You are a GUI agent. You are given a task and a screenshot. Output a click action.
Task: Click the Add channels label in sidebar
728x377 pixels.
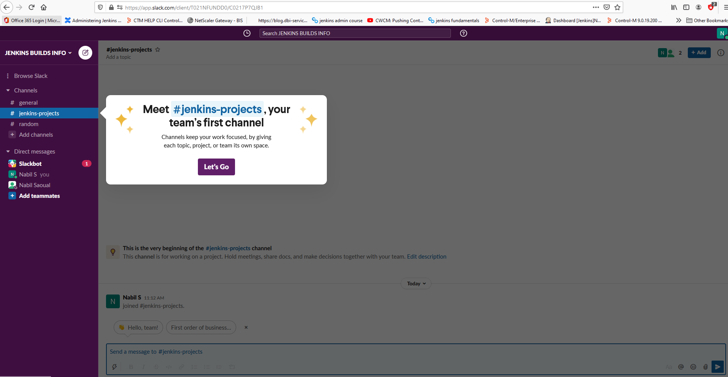click(36, 134)
